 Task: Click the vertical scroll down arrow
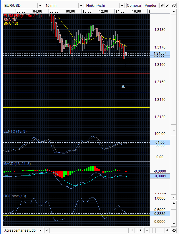pos(174,197)
